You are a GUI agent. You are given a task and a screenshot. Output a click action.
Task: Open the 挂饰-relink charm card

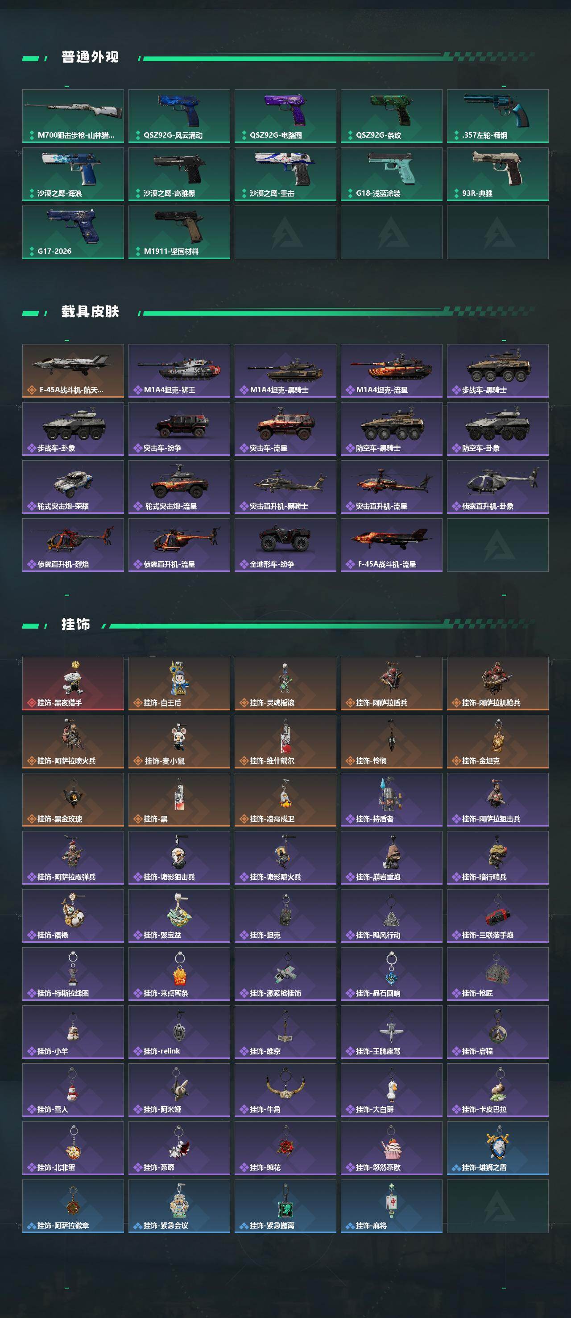[179, 1032]
